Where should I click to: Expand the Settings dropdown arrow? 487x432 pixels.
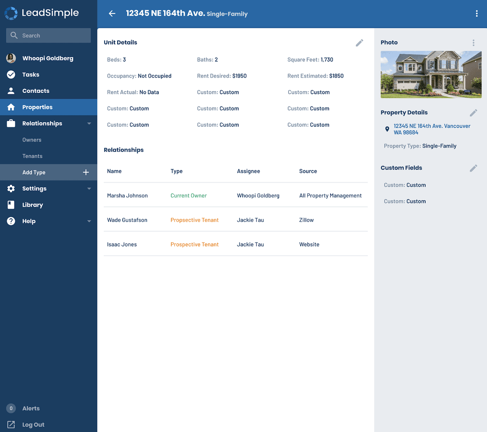pos(89,188)
